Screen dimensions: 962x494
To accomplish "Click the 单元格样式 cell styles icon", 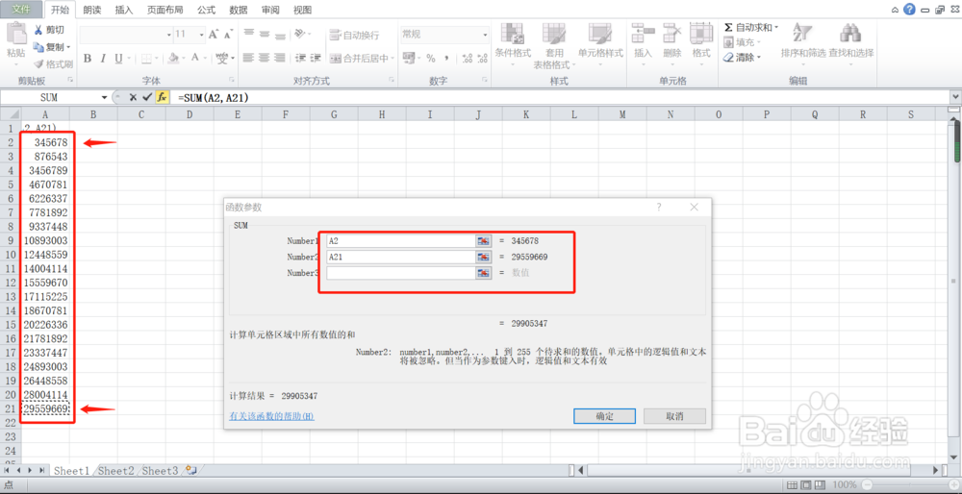I will pos(599,34).
